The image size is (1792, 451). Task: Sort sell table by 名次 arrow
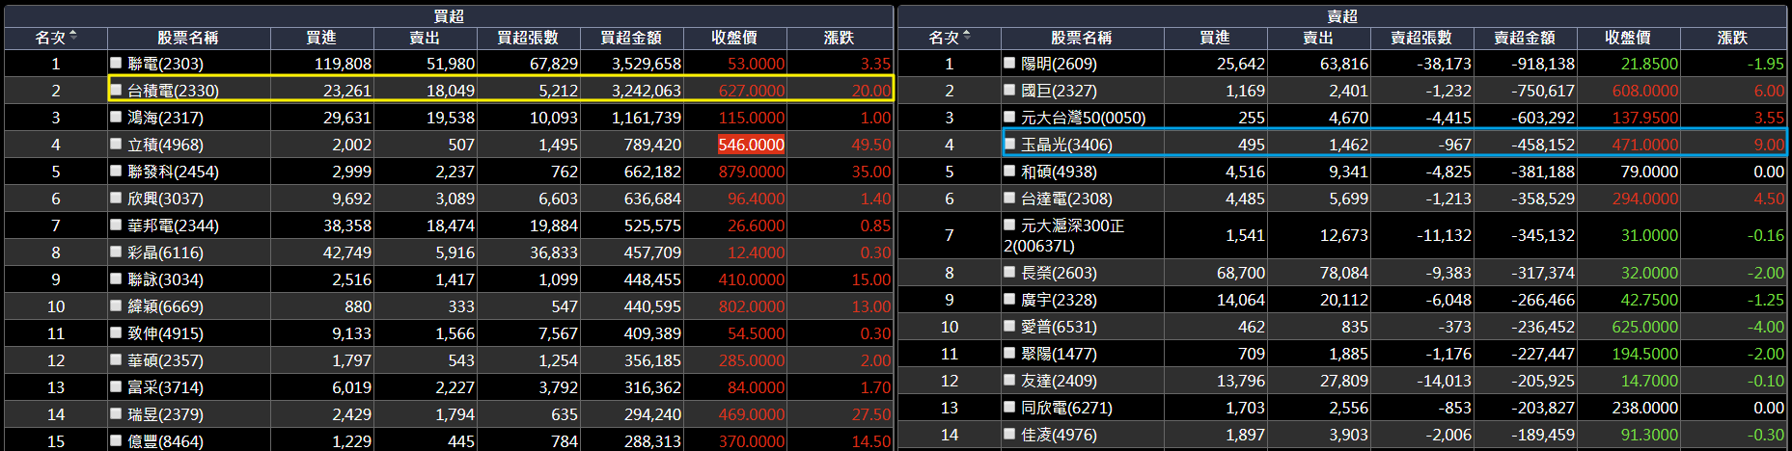967,37
